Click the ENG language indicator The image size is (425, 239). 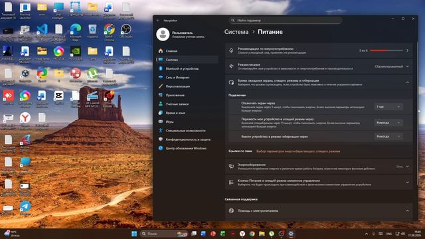(389, 234)
